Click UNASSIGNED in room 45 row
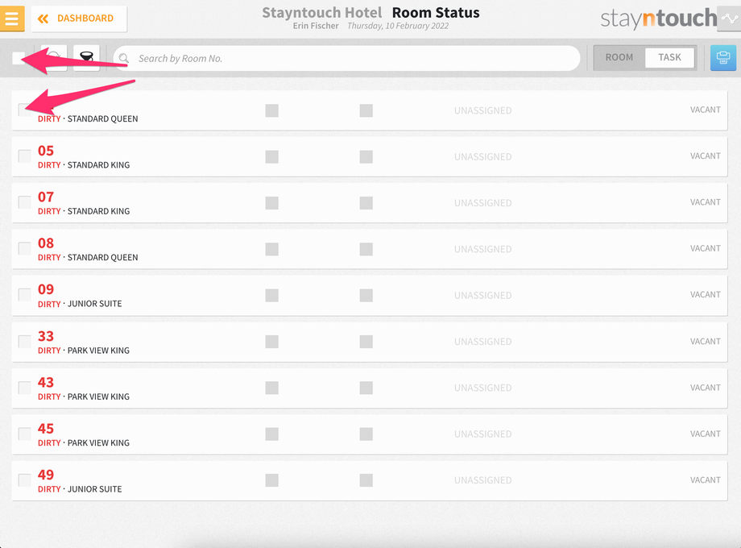This screenshot has height=548, width=741. click(483, 434)
